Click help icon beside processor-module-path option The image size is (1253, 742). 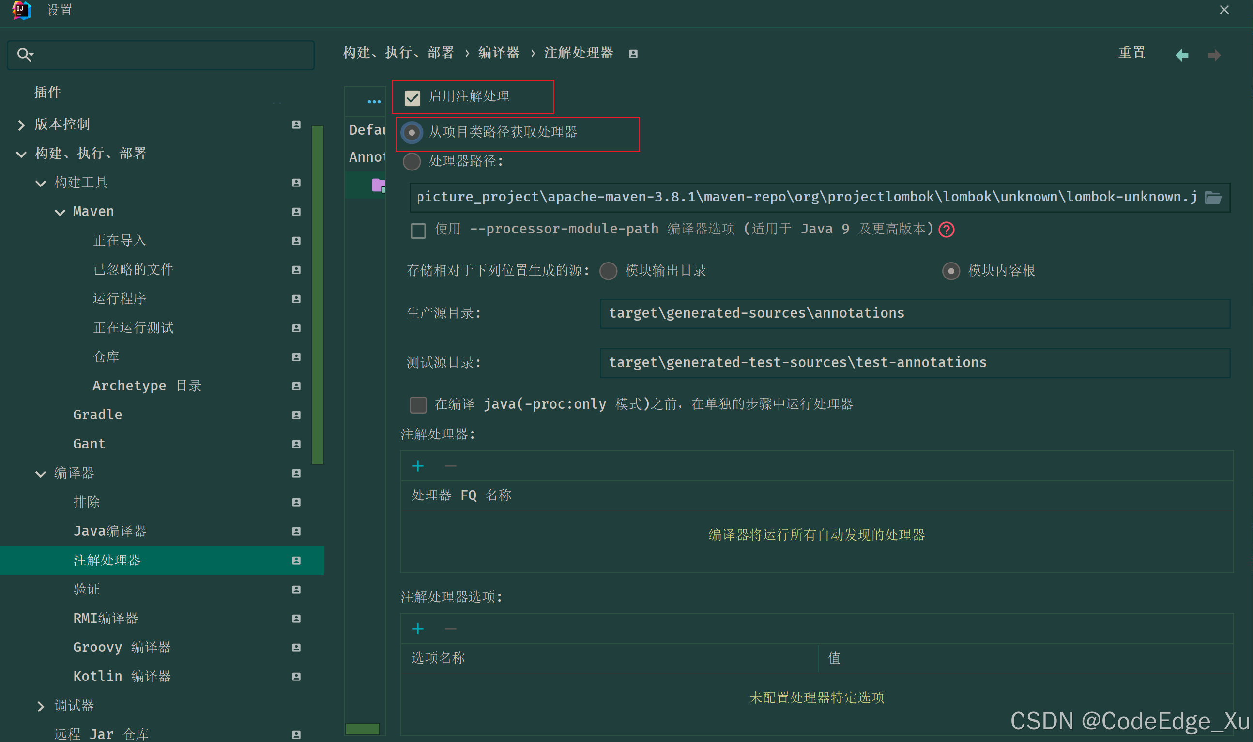pyautogui.click(x=946, y=230)
